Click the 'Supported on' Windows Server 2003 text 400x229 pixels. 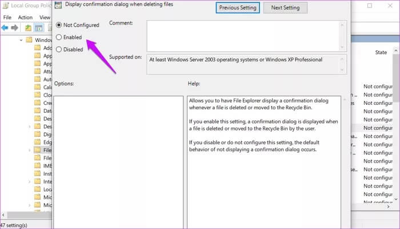(x=235, y=60)
